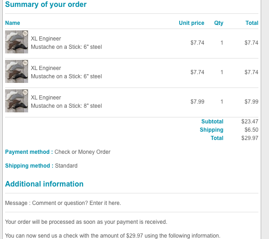Click the Unit price column header
269x239 pixels.
pyautogui.click(x=192, y=23)
